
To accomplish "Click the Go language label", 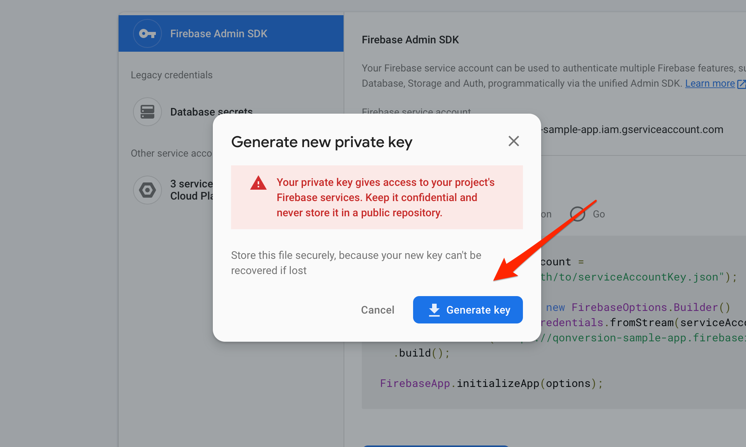I will (x=599, y=214).
